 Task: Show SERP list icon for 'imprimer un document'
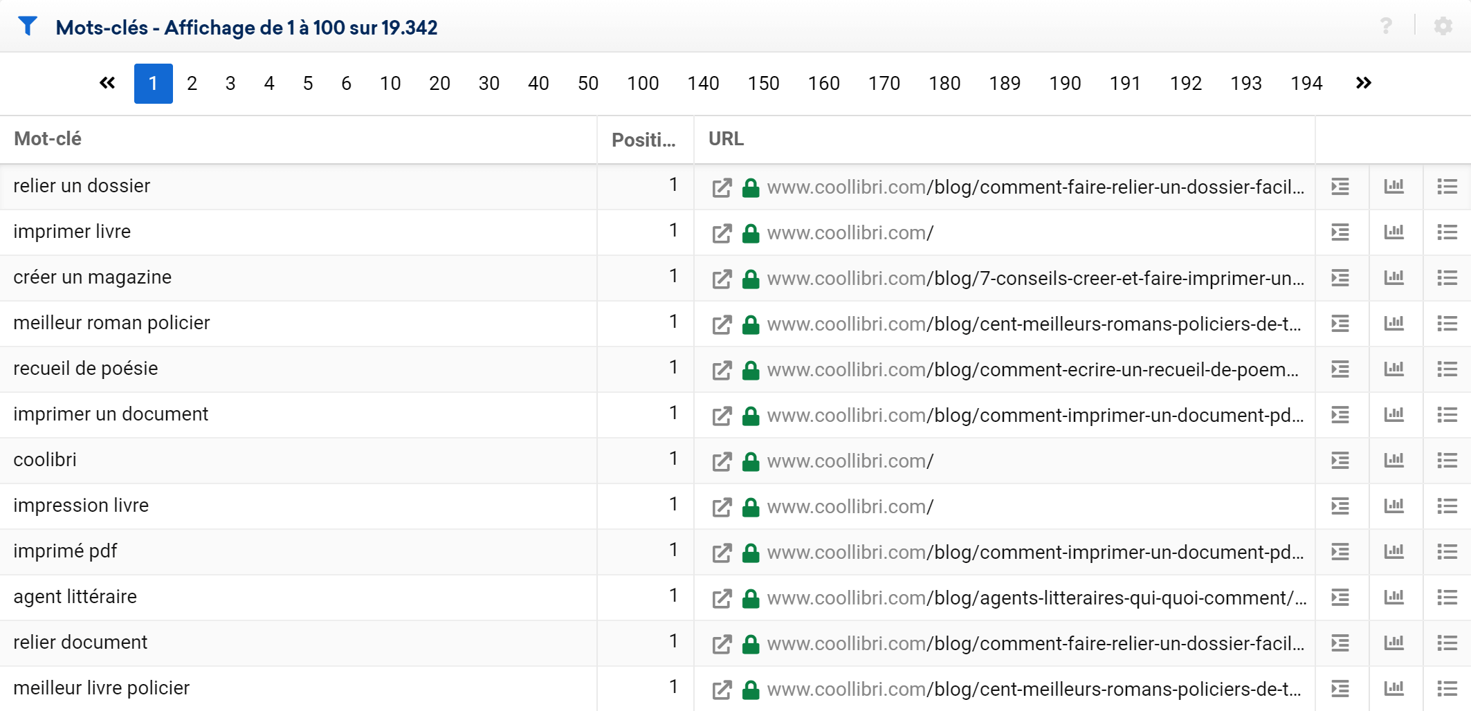point(1340,415)
